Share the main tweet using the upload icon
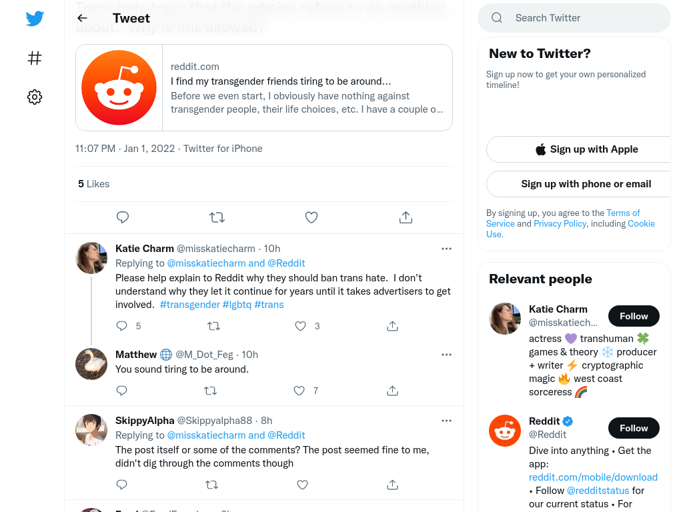Viewport: 683px width, 512px height. pyautogui.click(x=406, y=217)
